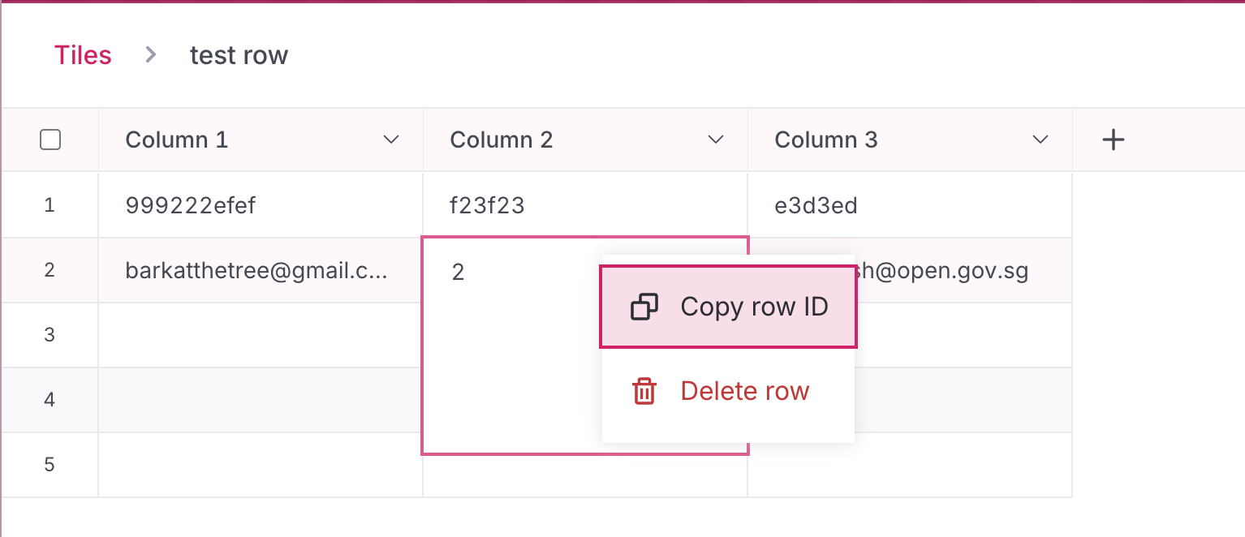Click row number 3
Viewport: 1245px width, 537px height.
(x=50, y=335)
